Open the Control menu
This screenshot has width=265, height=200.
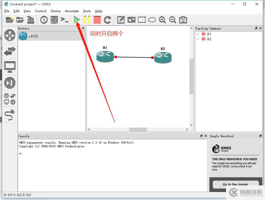click(x=41, y=11)
